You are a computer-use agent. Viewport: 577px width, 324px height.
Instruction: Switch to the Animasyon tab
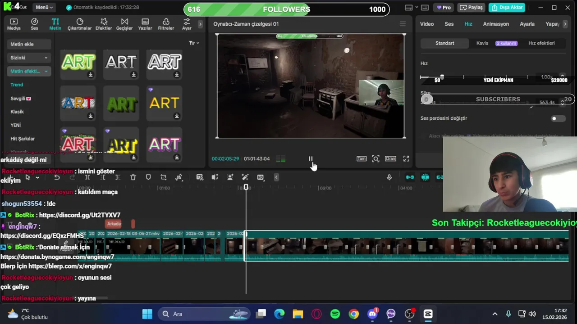click(496, 24)
